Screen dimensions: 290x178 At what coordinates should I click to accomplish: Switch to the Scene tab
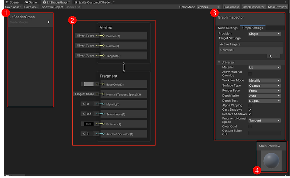click(12, 2)
